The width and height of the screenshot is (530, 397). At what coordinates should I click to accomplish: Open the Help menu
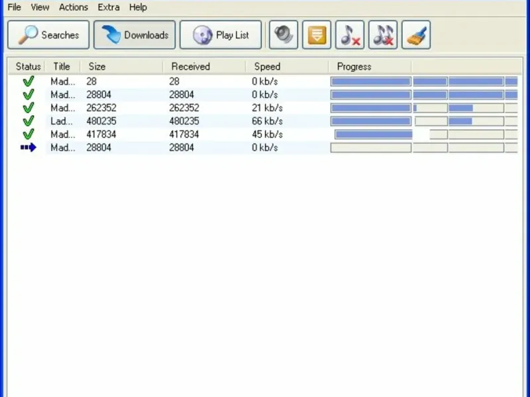[138, 7]
